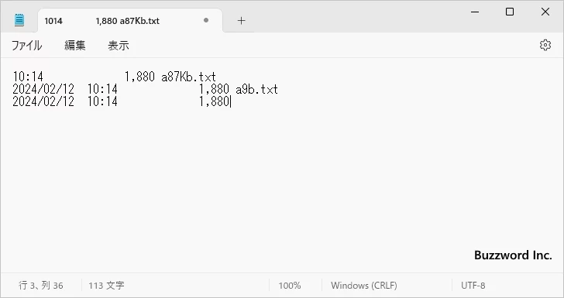Screen dimensions: 564x298
Task: Click the unsaved-changes dot on the tab
Action: click(x=206, y=20)
